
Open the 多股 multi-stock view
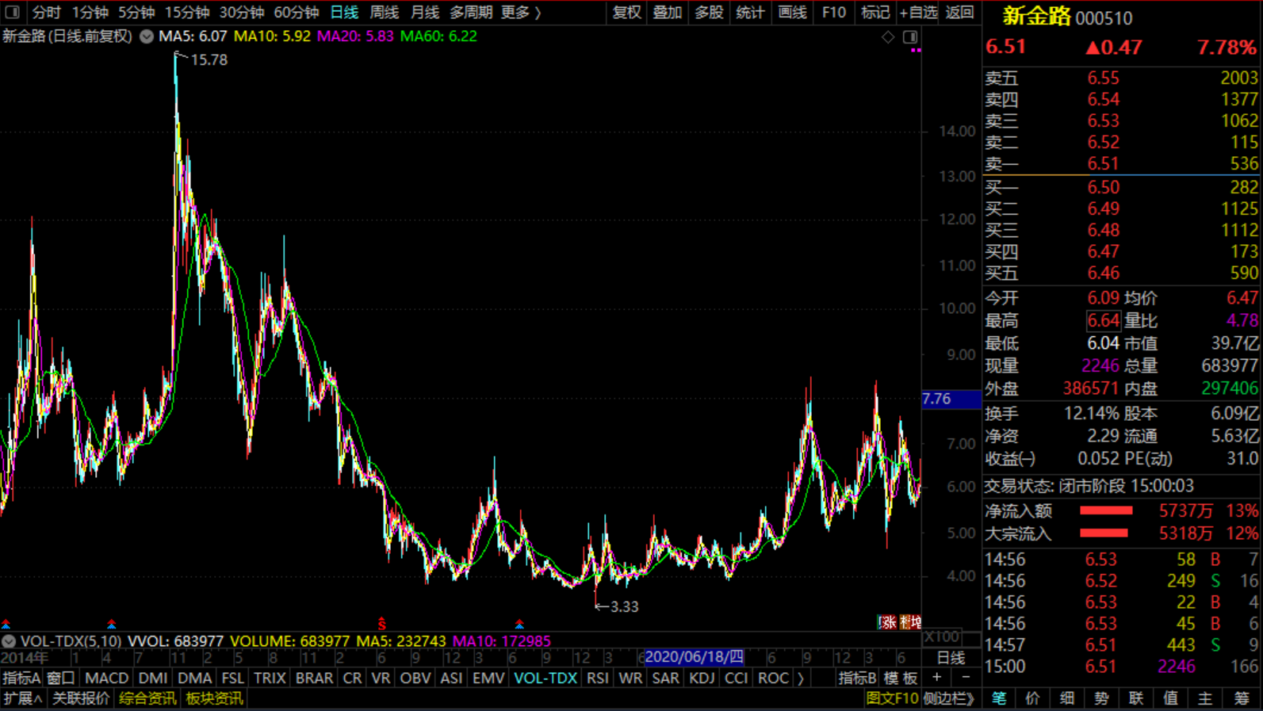709,12
